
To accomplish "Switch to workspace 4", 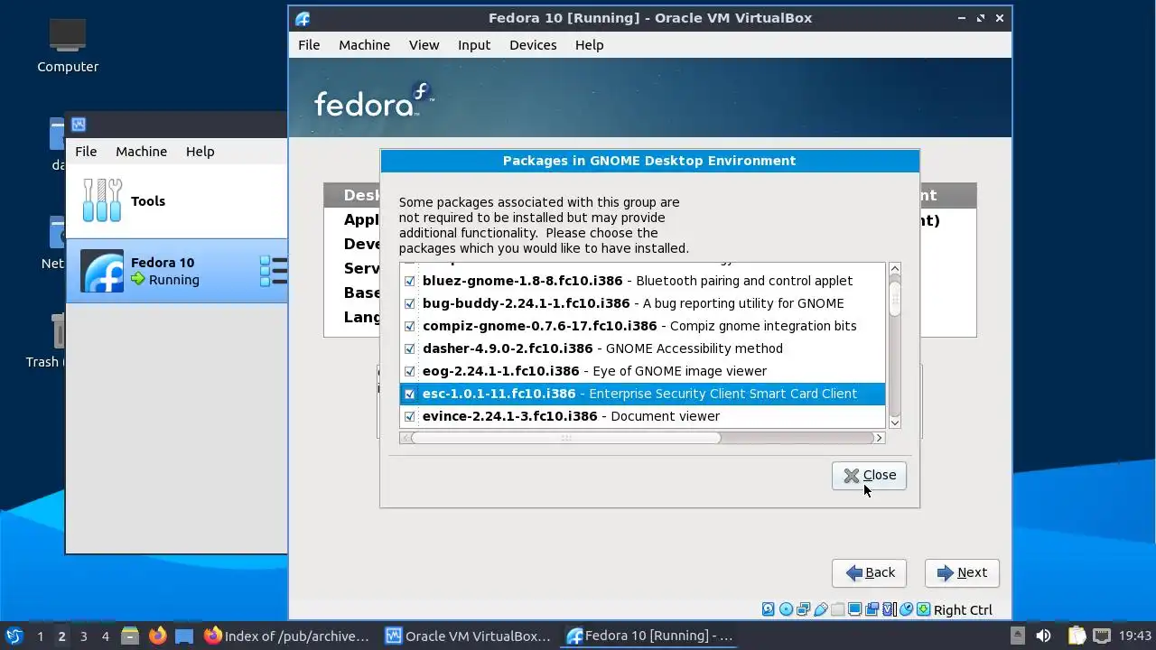I will point(106,636).
